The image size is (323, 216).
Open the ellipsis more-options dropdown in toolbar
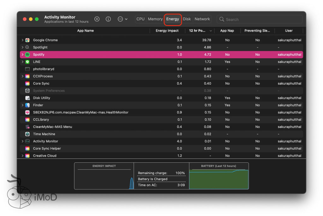[x=122, y=19]
